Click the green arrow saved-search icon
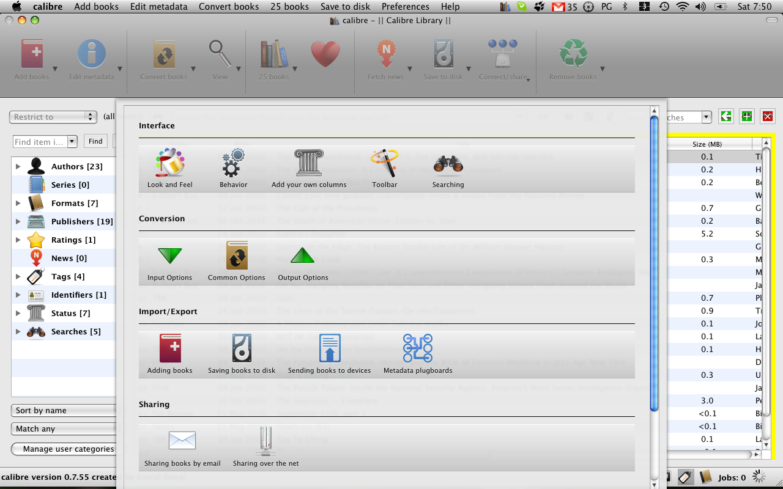This screenshot has height=489, width=783. click(x=726, y=116)
